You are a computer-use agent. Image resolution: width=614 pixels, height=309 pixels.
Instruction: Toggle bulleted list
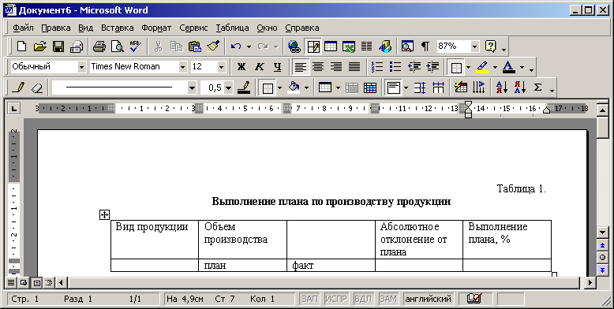click(395, 67)
